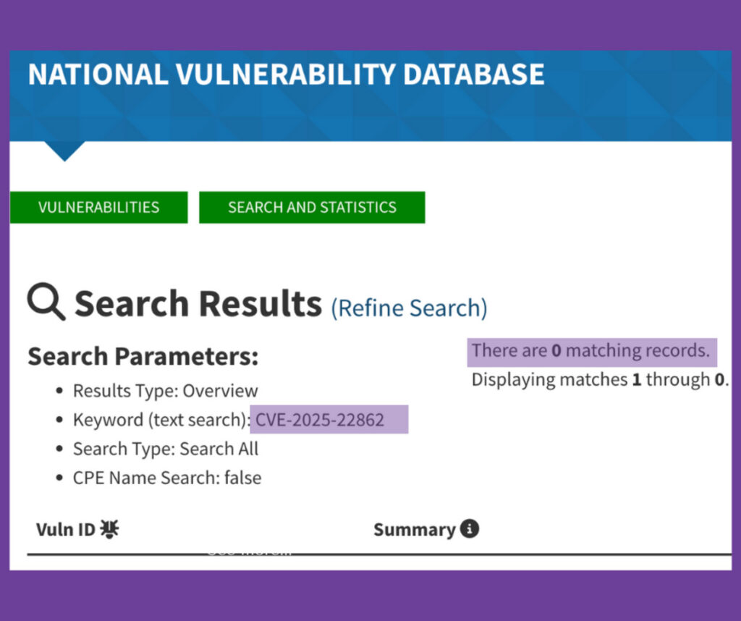
Task: Click the National Vulnerability Database title
Action: (286, 75)
